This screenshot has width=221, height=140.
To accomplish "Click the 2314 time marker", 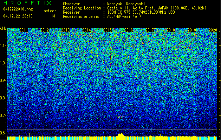I will pos(86,30).
